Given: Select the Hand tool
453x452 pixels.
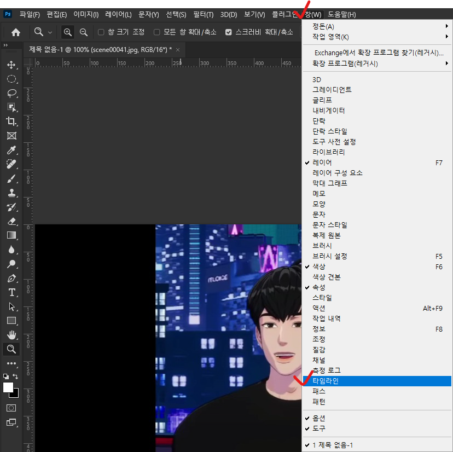Looking at the screenshot, I should tap(11, 335).
